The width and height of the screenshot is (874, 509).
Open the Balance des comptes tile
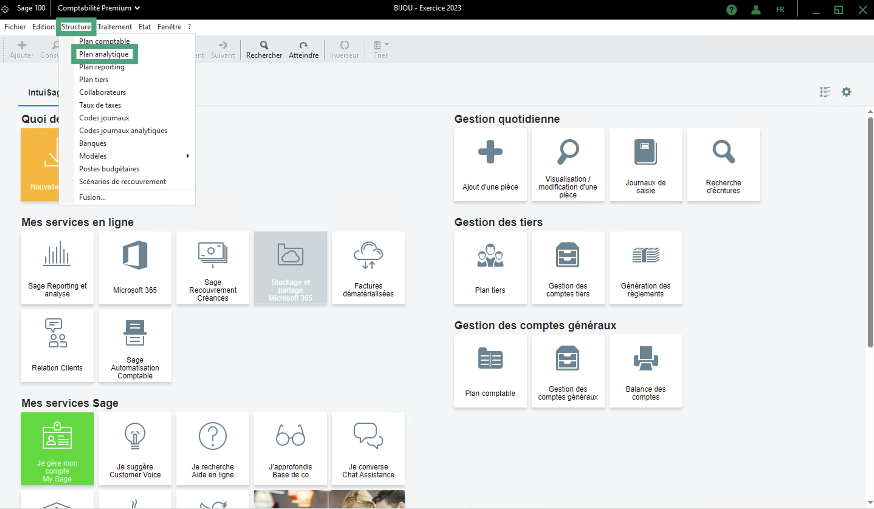pos(645,371)
